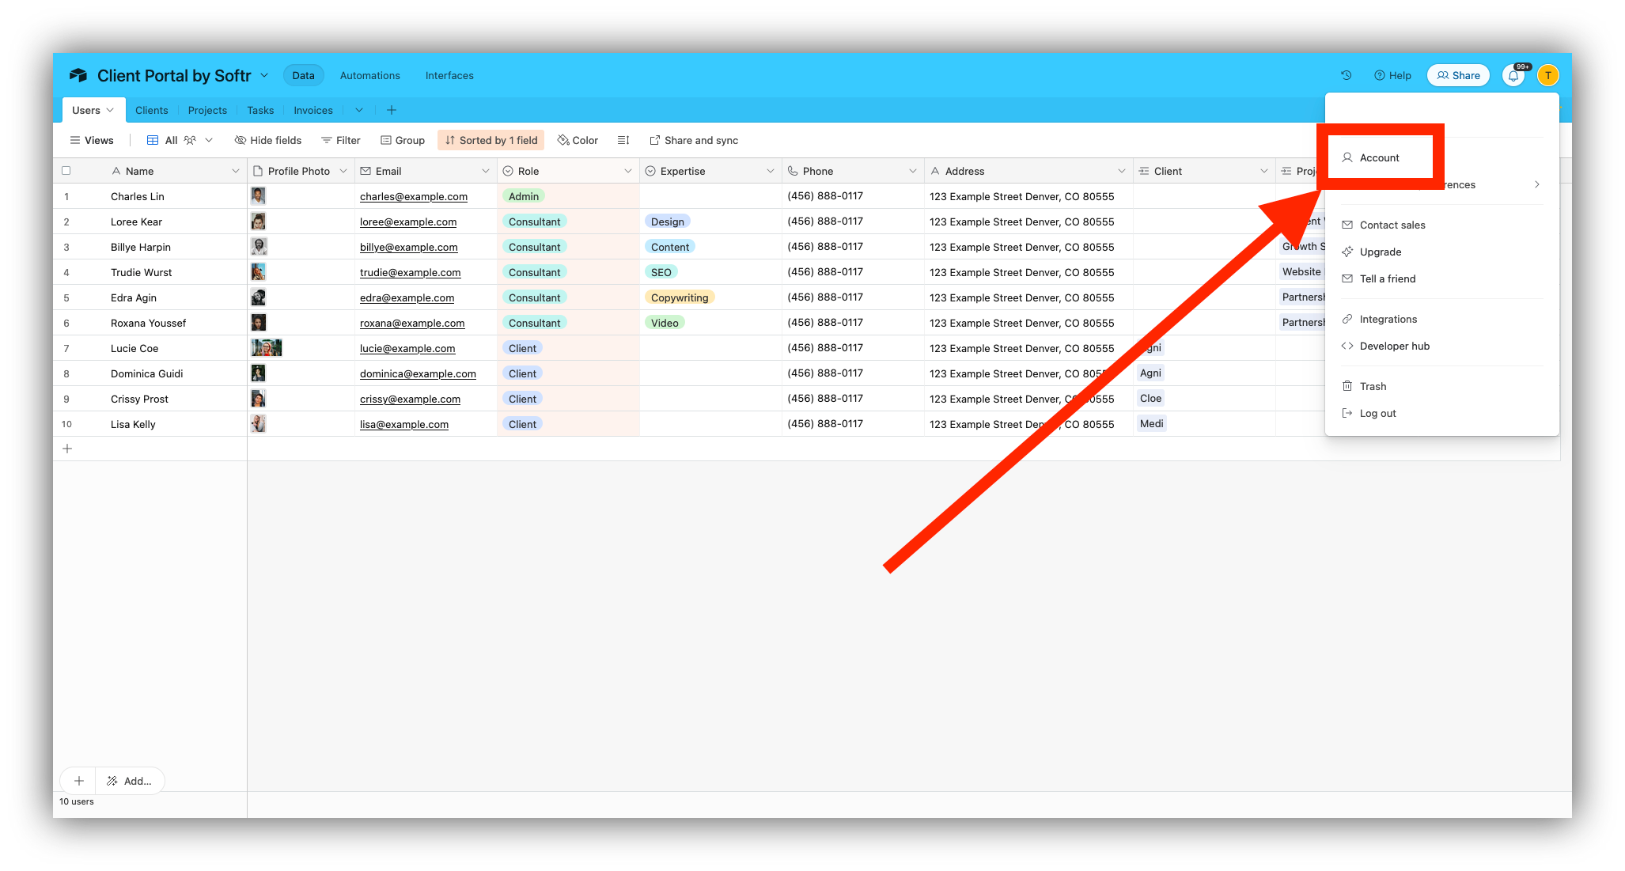Click the Integrations icon link
1625x871 pixels.
click(x=1388, y=318)
